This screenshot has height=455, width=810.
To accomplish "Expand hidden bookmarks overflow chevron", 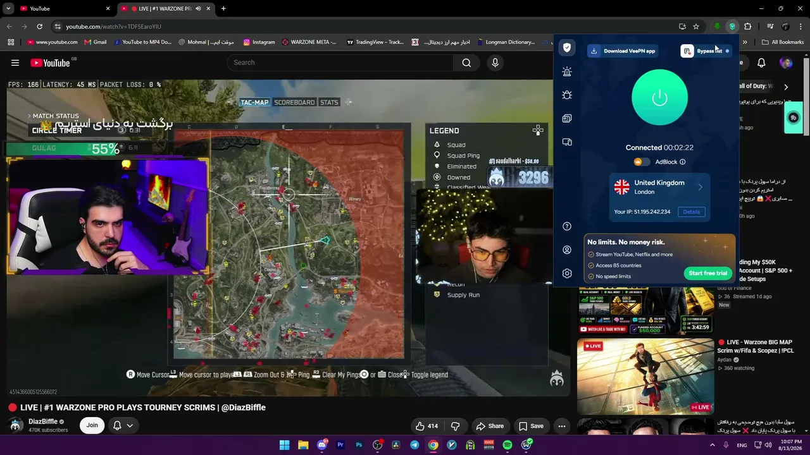I will coord(745,42).
